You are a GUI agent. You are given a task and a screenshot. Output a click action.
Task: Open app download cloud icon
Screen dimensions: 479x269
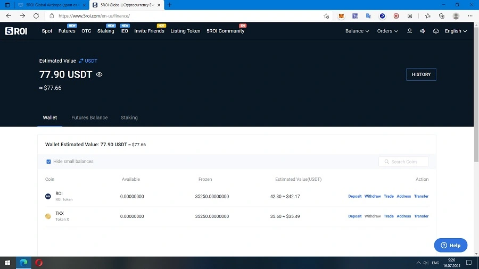point(436,31)
